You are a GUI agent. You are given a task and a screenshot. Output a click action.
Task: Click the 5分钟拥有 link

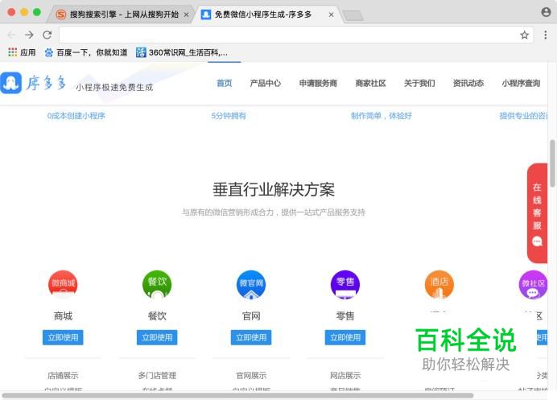point(229,116)
